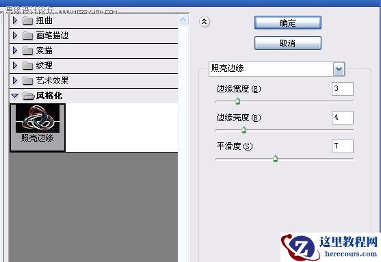
Task: Click the 画笔描边 category label
Action: pos(52,36)
